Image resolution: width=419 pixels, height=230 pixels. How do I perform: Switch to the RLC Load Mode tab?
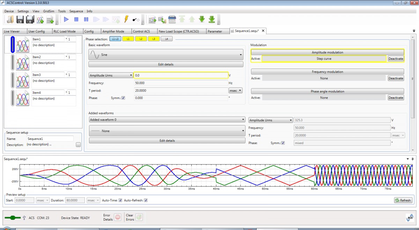(65, 31)
